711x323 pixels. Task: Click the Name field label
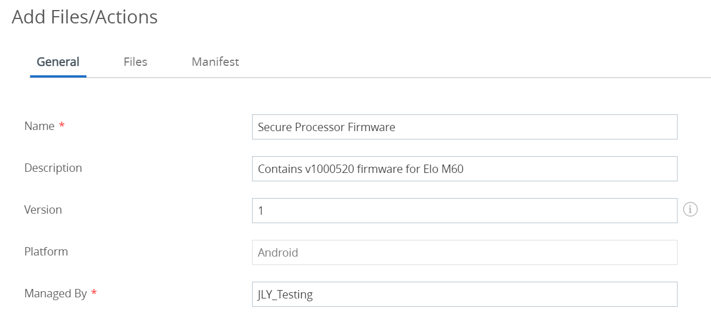40,126
